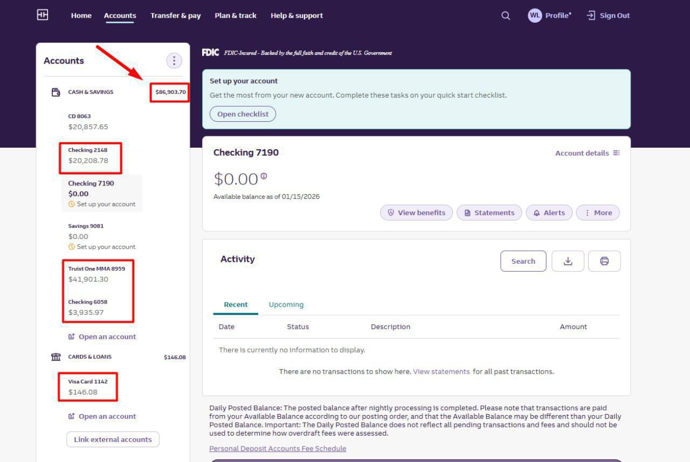Viewport: 690px width, 462px height.
Task: Open the Personal Deposit Accounts Fee Schedule link
Action: [278, 449]
